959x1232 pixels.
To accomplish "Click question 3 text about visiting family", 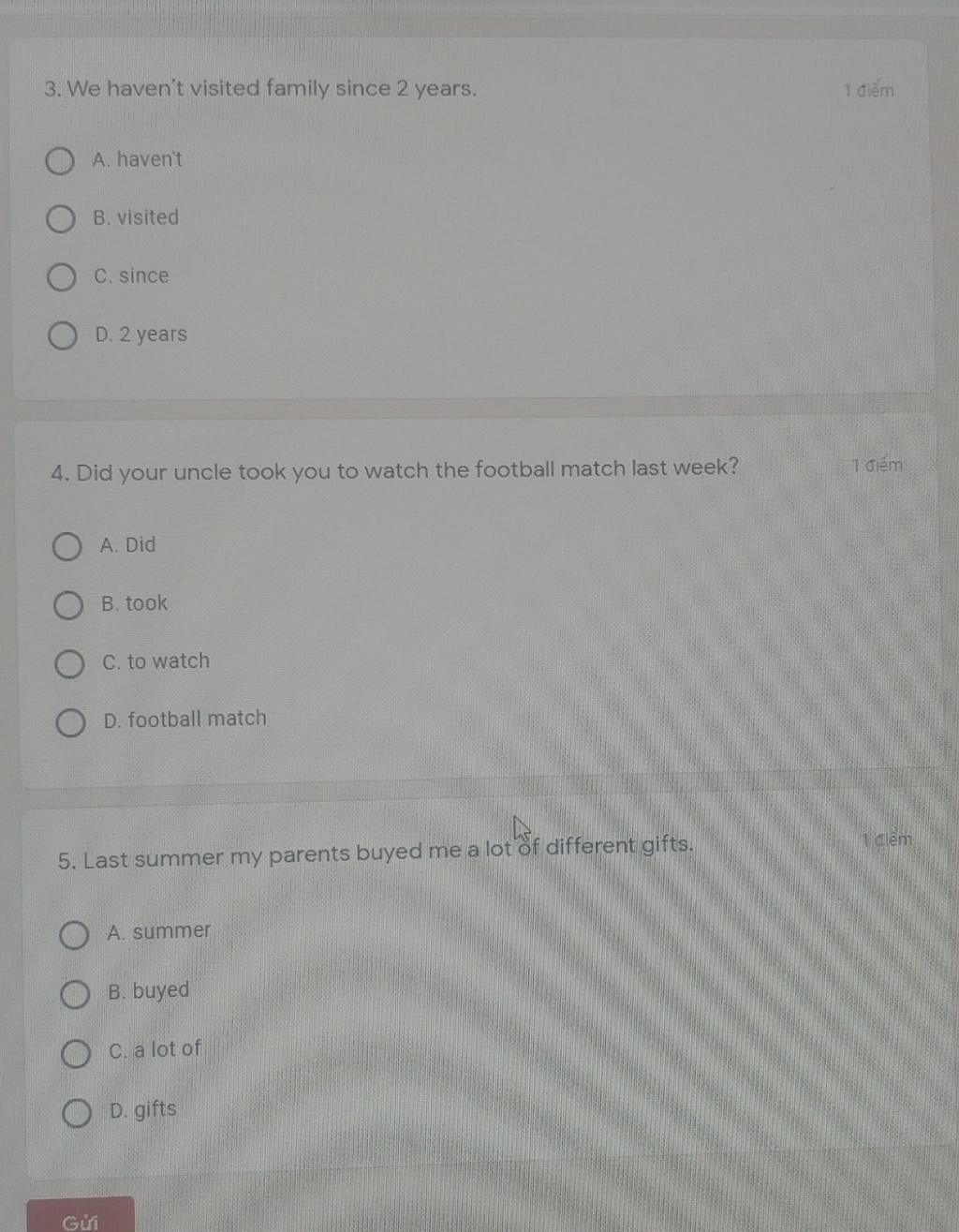I will tap(260, 89).
